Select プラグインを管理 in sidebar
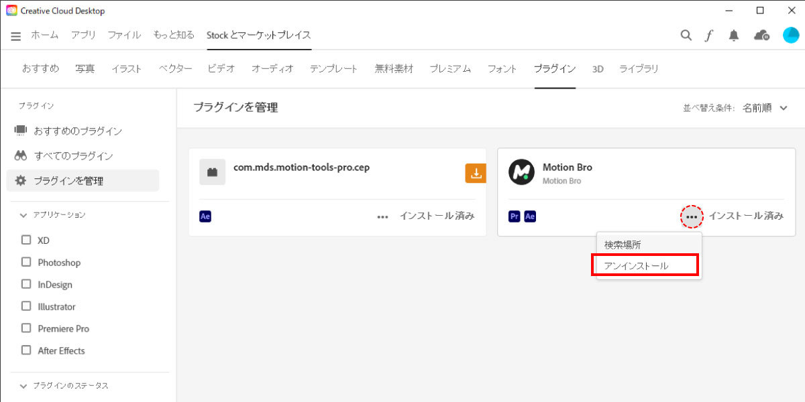Screen dimensions: 805x402 point(83,180)
